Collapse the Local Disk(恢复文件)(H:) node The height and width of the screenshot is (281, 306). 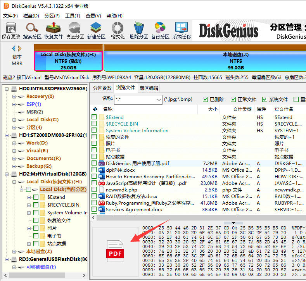click(x=14, y=182)
